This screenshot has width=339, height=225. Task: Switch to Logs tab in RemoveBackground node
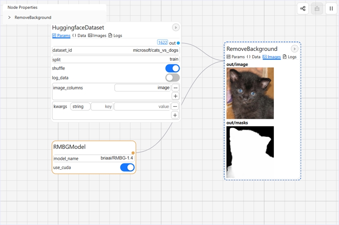click(290, 57)
